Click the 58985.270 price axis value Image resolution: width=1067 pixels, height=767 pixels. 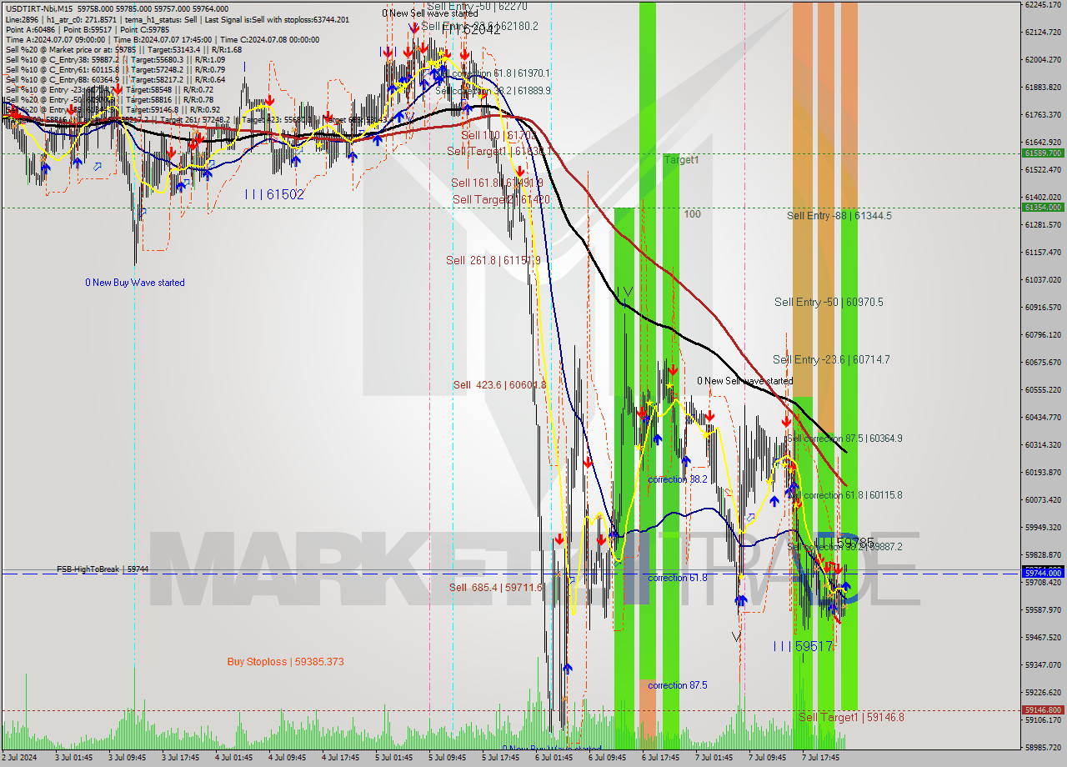tap(1043, 747)
